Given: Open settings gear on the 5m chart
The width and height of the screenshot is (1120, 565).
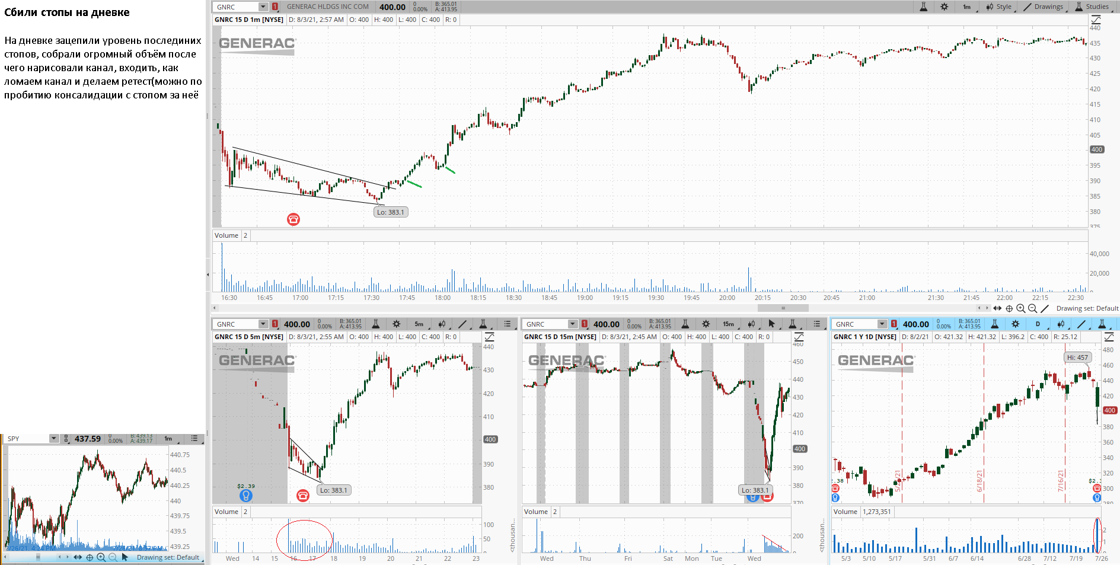Looking at the screenshot, I should [x=396, y=324].
